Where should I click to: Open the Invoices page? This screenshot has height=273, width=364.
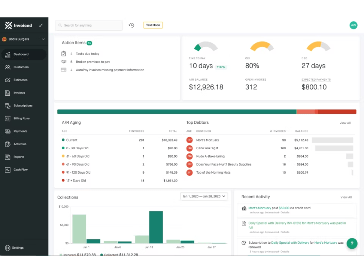[19, 93]
